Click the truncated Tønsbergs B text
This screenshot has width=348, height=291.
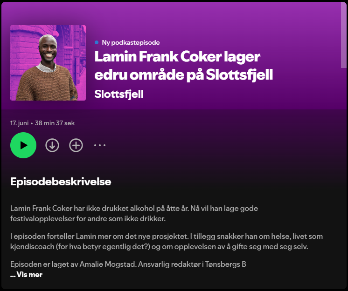pos(225,264)
